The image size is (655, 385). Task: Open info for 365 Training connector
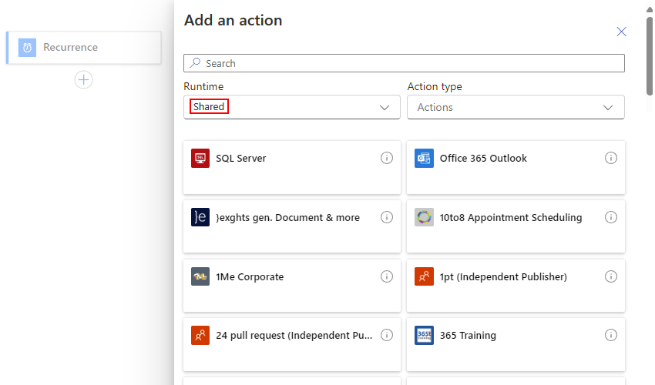tap(610, 336)
